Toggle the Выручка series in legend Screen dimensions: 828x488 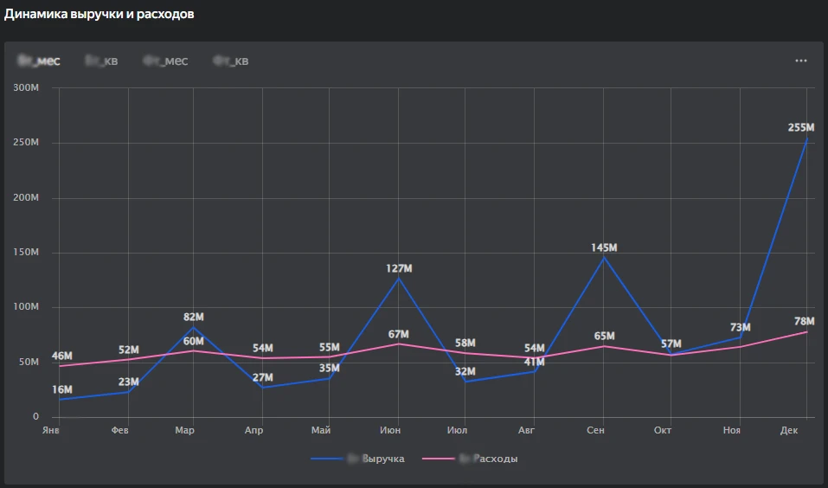(376, 459)
